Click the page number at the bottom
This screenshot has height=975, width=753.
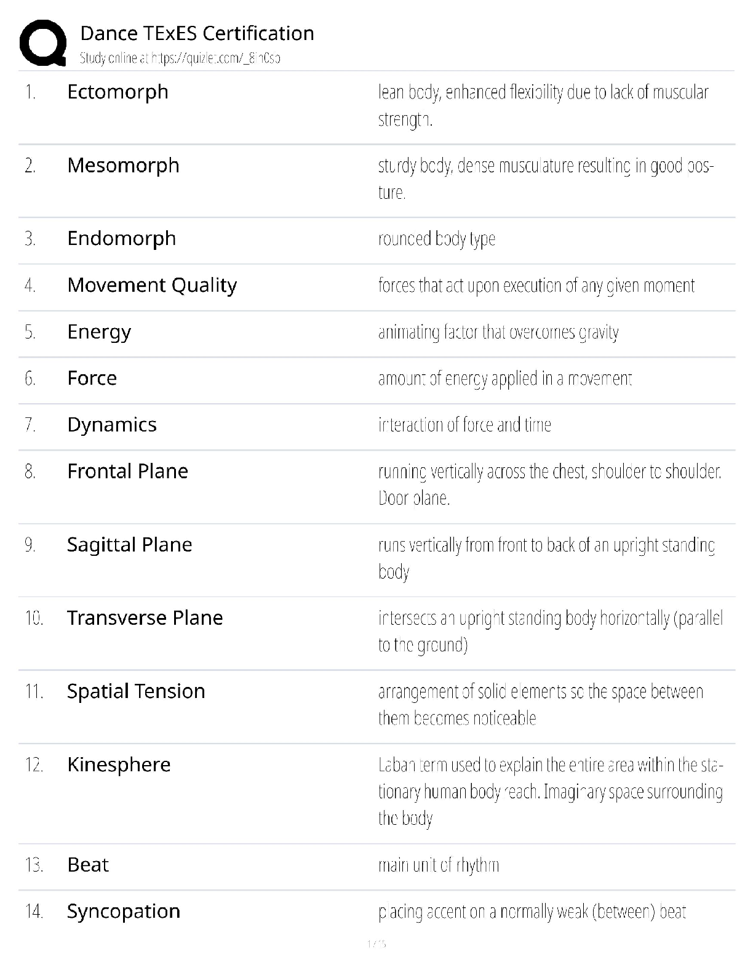click(x=376, y=944)
